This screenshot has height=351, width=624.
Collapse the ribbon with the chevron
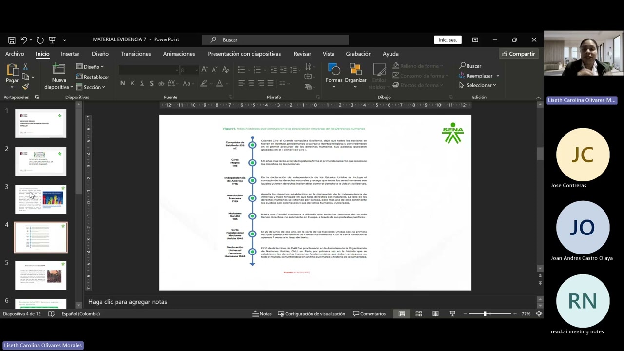(x=538, y=97)
